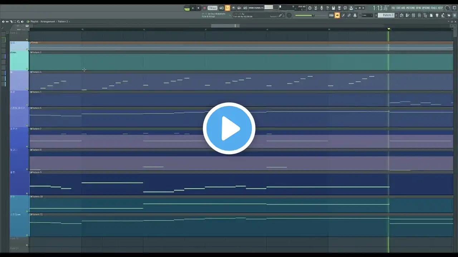Image resolution: width=458 pixels, height=257 pixels.
Task: Click the plug-shaped plugin picker icon
Action: click(437, 15)
